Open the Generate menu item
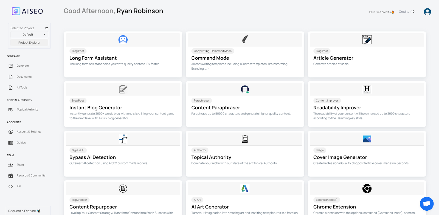This screenshot has width=439, height=215. (x=23, y=66)
